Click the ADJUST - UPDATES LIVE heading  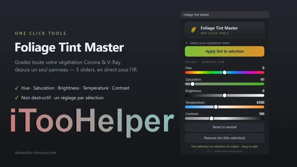click(205, 62)
